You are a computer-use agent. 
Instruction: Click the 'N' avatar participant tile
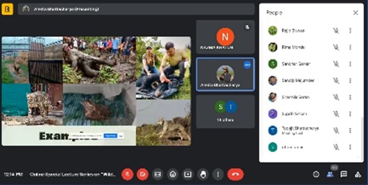tap(225, 37)
